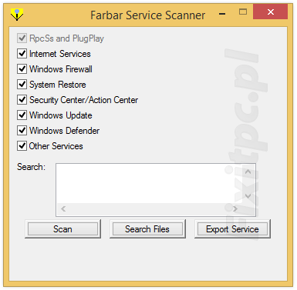Toggle Windows Update checkbox
This screenshot has height=290, width=297.
(x=22, y=115)
